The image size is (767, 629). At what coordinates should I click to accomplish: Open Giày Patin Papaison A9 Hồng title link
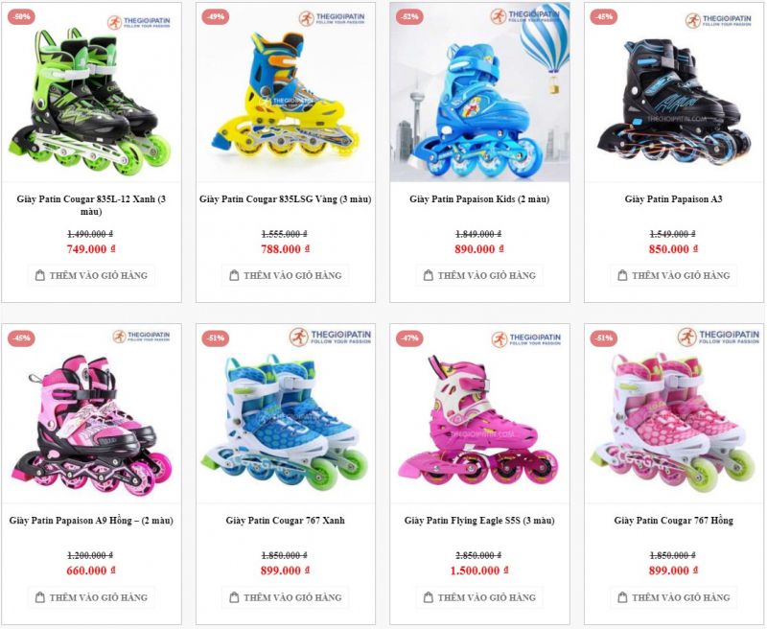(x=91, y=521)
